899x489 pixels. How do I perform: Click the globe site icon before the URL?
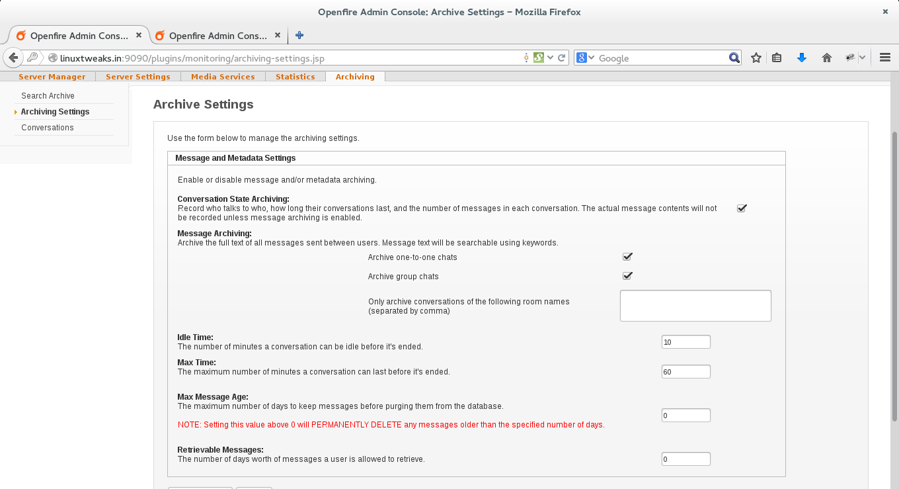point(54,58)
